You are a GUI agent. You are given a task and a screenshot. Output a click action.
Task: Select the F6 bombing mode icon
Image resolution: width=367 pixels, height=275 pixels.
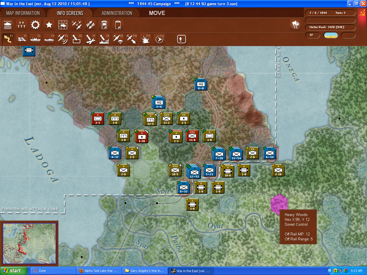click(77, 39)
